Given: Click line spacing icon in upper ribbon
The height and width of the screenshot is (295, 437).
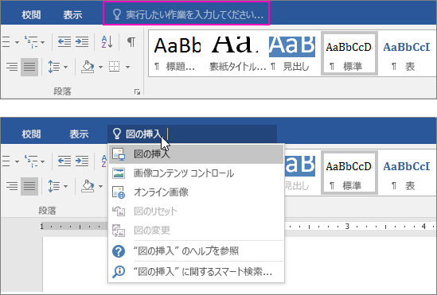Looking at the screenshot, I should (54, 67).
